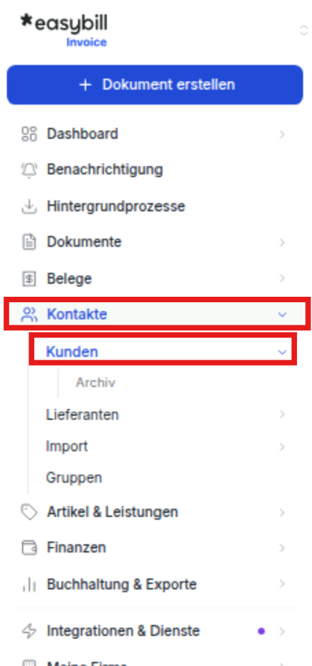Open the account switcher next to easybill logo
Viewport: 312px width, 666px height.
coord(304,30)
